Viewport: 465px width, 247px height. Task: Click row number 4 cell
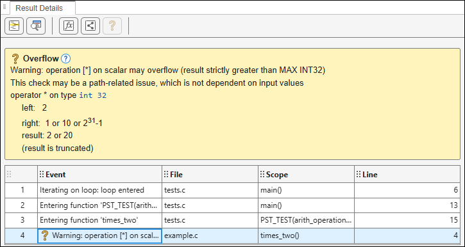[21, 235]
